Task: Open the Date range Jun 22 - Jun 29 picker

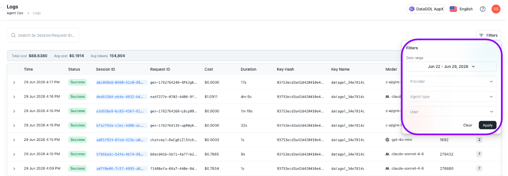Action: [x=451, y=67]
